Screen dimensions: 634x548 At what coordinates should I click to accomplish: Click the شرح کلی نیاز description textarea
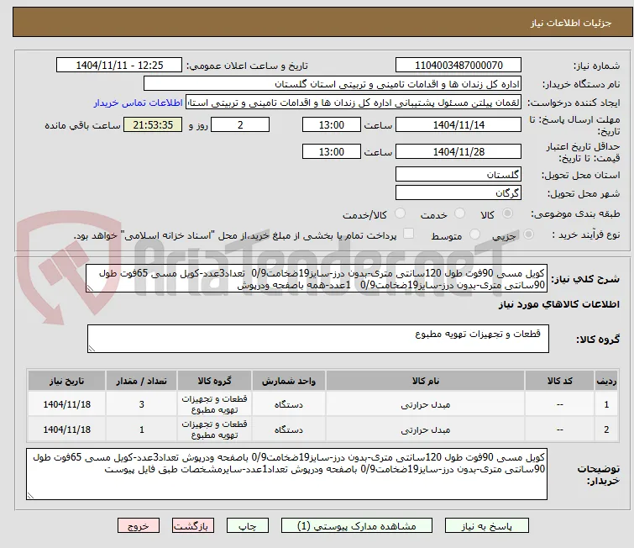coord(317,279)
